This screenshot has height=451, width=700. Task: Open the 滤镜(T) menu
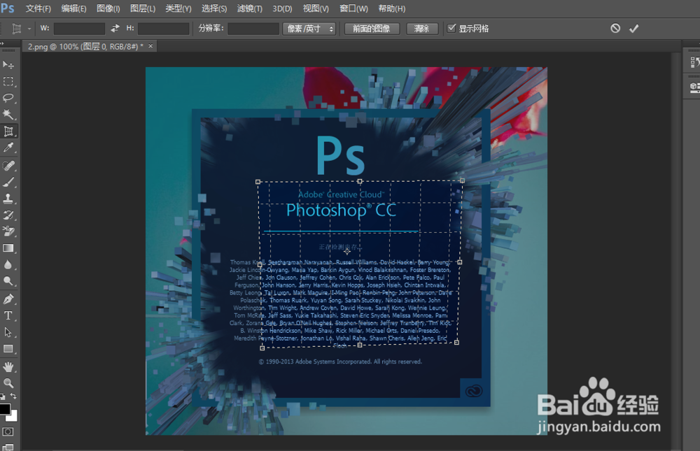click(x=250, y=8)
